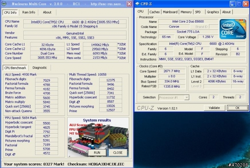Image resolution: width=250 pixels, height=168 pixels.
Task: Click the Technology 65 nm value
Action: (x=166, y=37)
